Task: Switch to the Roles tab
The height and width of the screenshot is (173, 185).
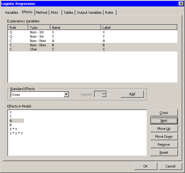Action: click(x=109, y=13)
